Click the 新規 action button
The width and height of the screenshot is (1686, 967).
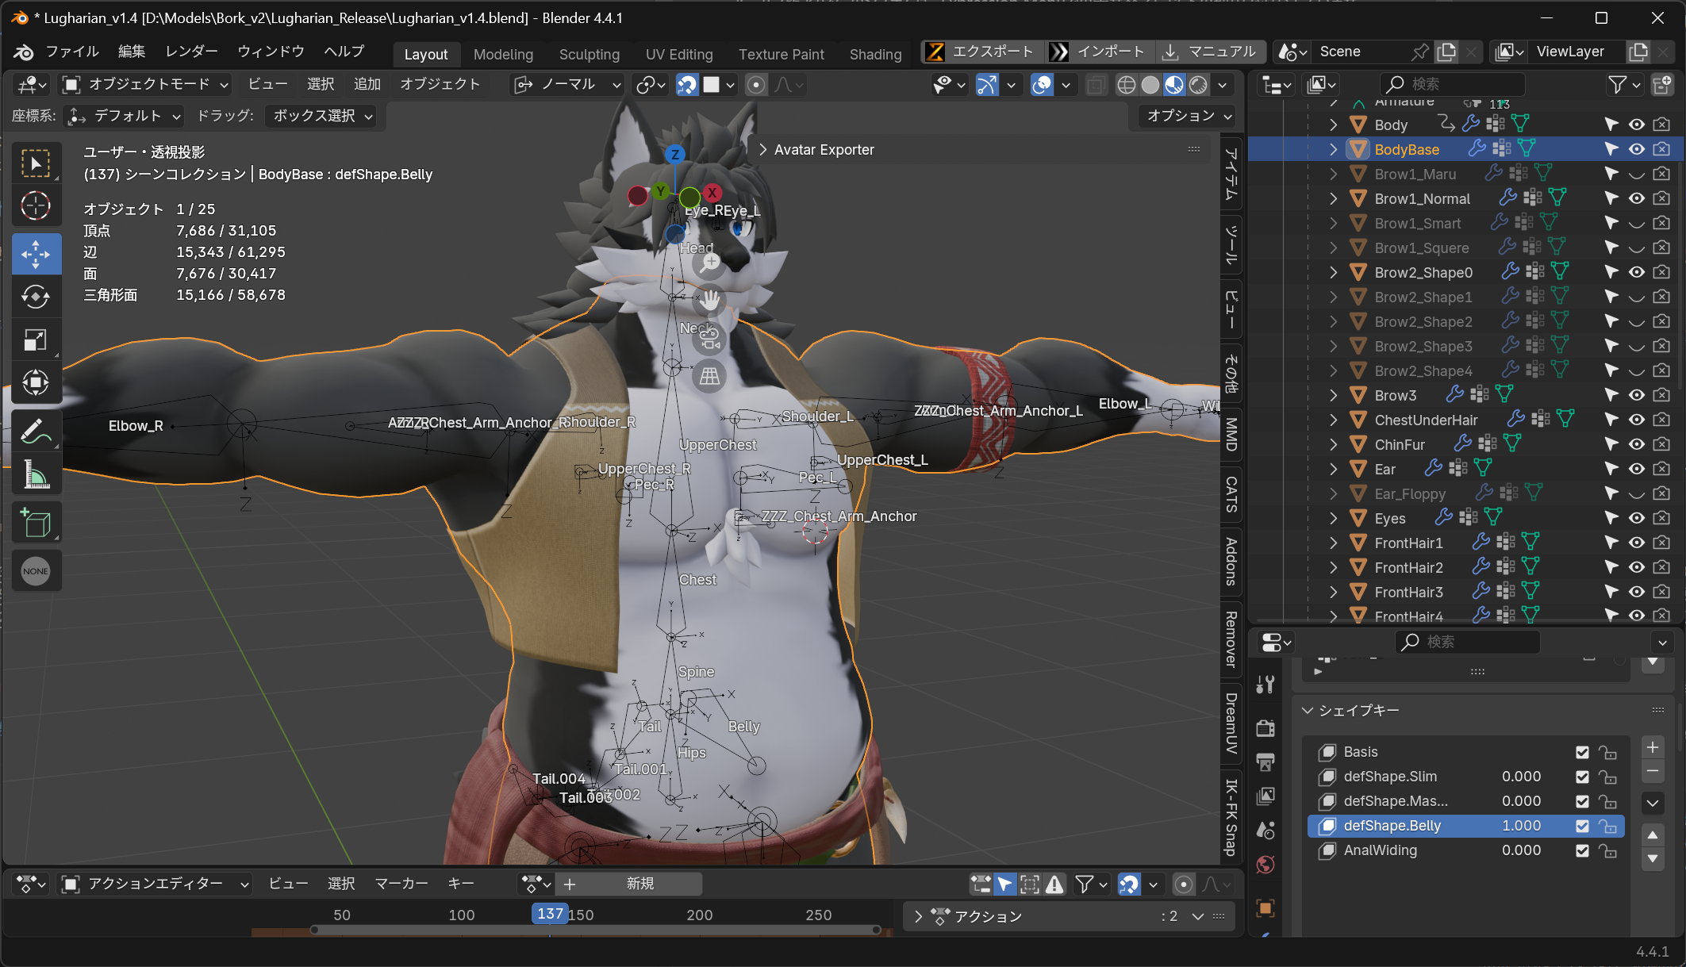click(639, 884)
